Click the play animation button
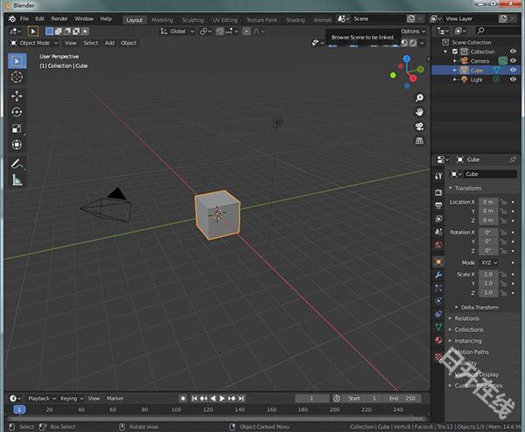525x432 pixels. 222,398
